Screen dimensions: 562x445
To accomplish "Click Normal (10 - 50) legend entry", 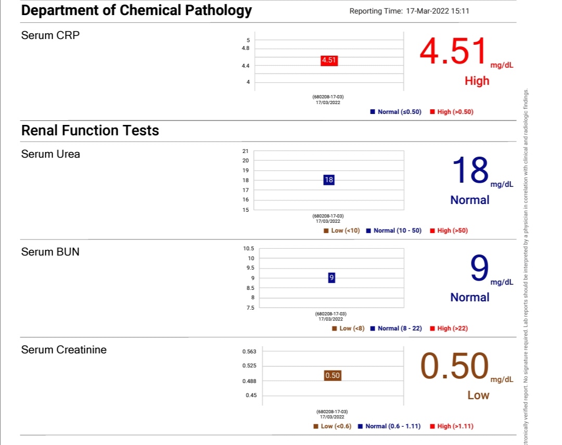I will (394, 231).
